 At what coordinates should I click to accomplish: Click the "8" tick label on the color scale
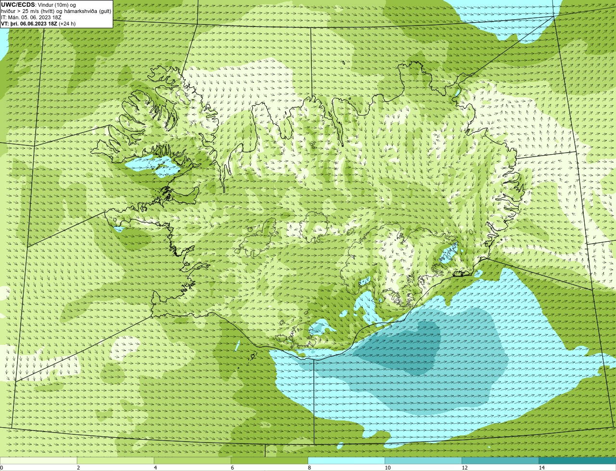309,468
